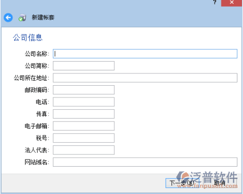Screen dimensions: 243x194
Task: Click inside the 网站域名 field
Action: tap(145, 162)
